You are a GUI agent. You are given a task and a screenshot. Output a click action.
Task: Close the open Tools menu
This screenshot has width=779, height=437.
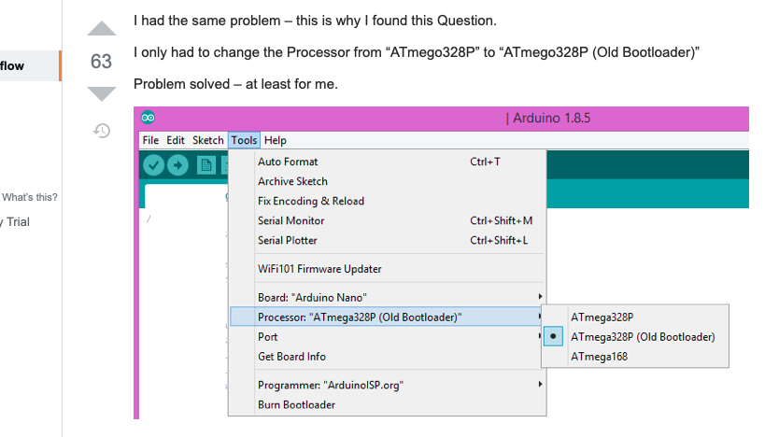pos(244,140)
